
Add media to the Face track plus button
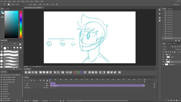tap(154, 86)
